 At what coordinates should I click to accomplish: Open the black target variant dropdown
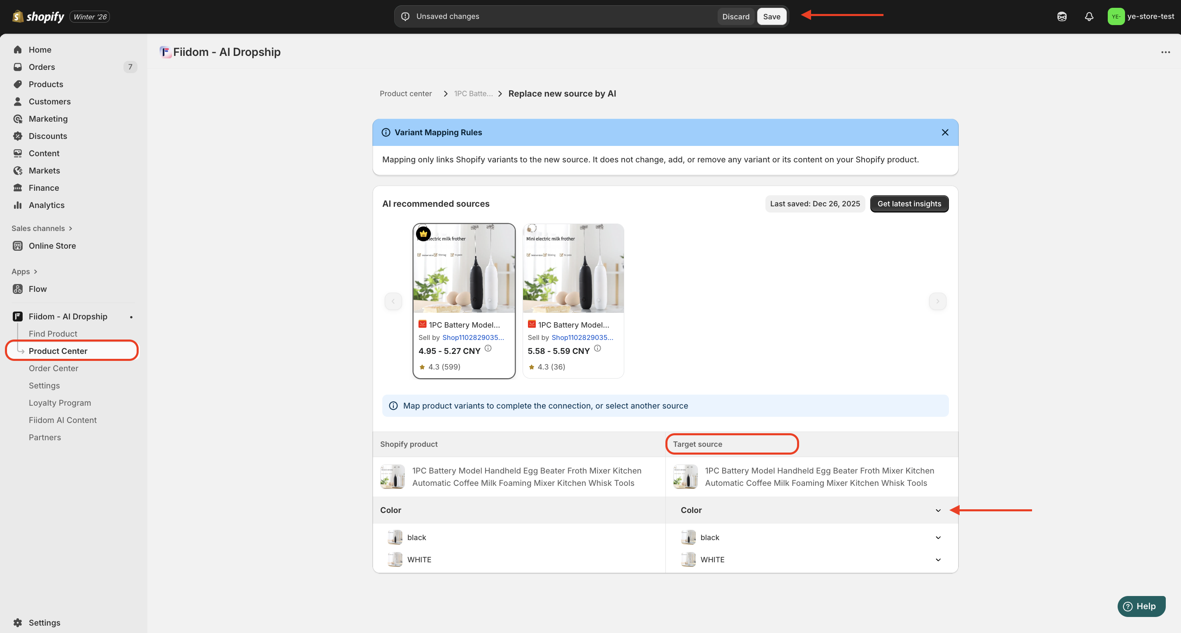(938, 537)
